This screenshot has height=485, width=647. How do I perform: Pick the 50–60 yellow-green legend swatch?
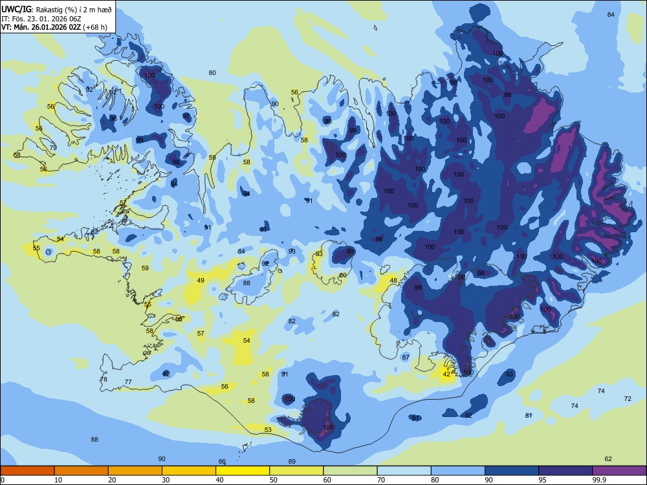[296, 471]
